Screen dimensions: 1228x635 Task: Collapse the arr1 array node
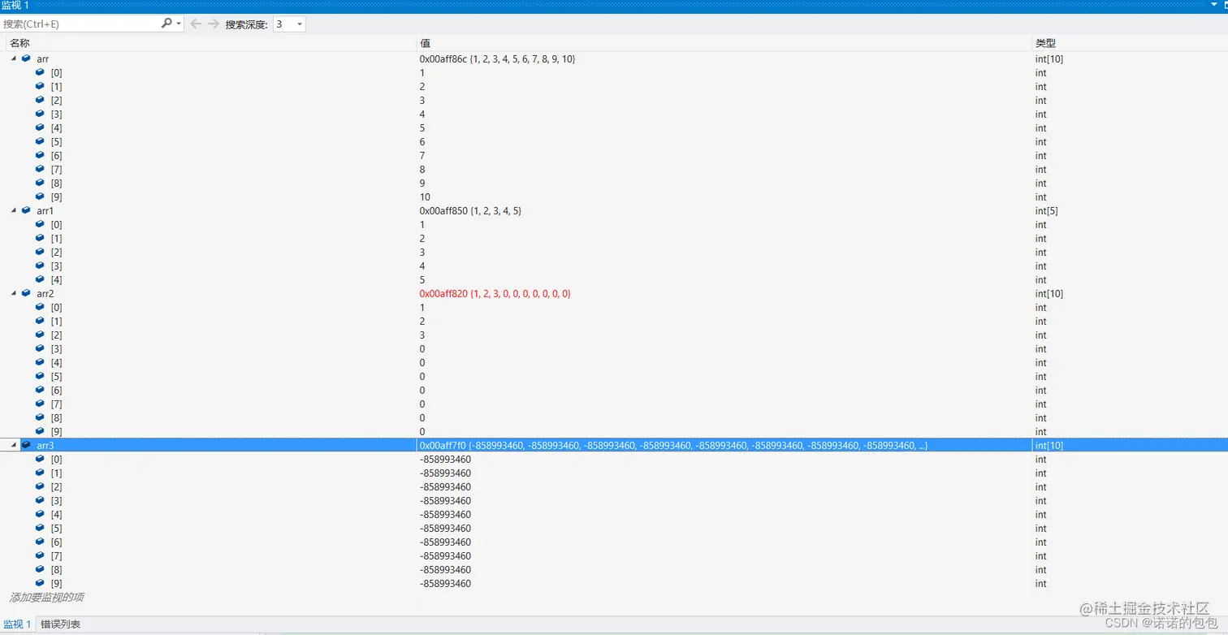pyautogui.click(x=13, y=210)
